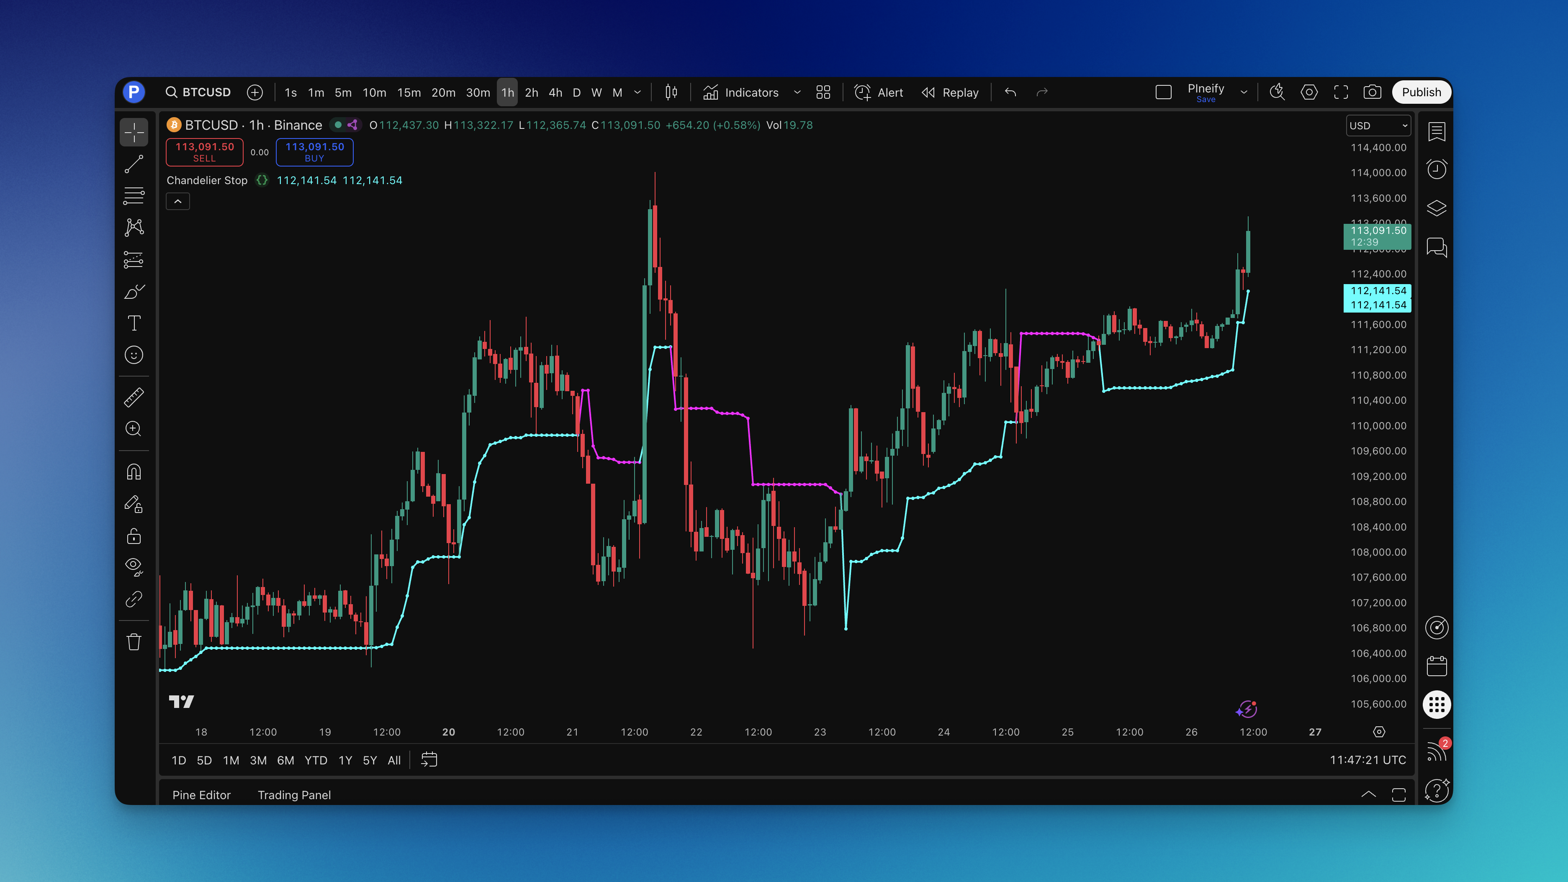
Task: Select the Text tool
Action: tap(134, 323)
